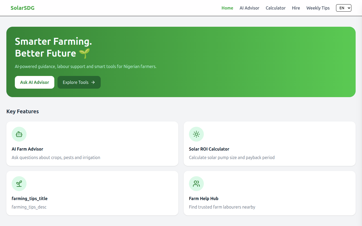
Task: Click the robot icon on AI Farm Advisor card
Action: (x=19, y=134)
